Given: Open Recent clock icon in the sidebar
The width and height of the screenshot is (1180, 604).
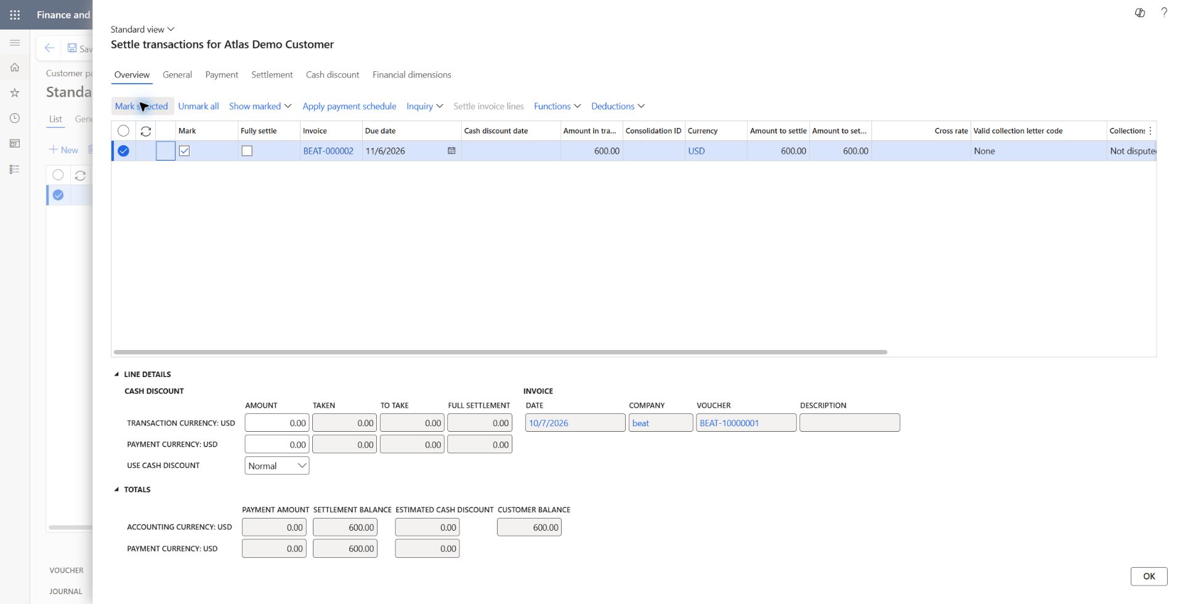Looking at the screenshot, I should click(x=15, y=118).
